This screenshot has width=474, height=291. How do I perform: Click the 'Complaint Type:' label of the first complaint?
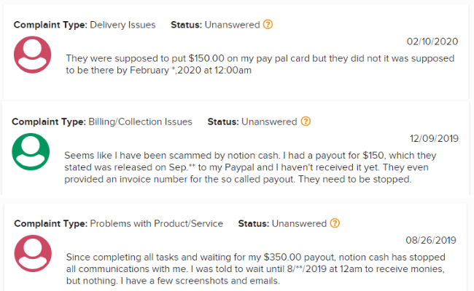pyautogui.click(x=50, y=25)
